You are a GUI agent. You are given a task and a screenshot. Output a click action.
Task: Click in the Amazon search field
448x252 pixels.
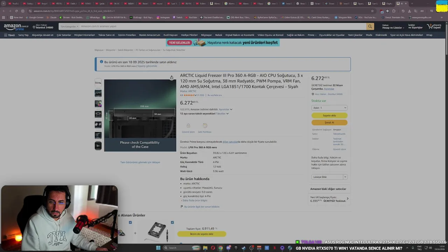click(223, 26)
